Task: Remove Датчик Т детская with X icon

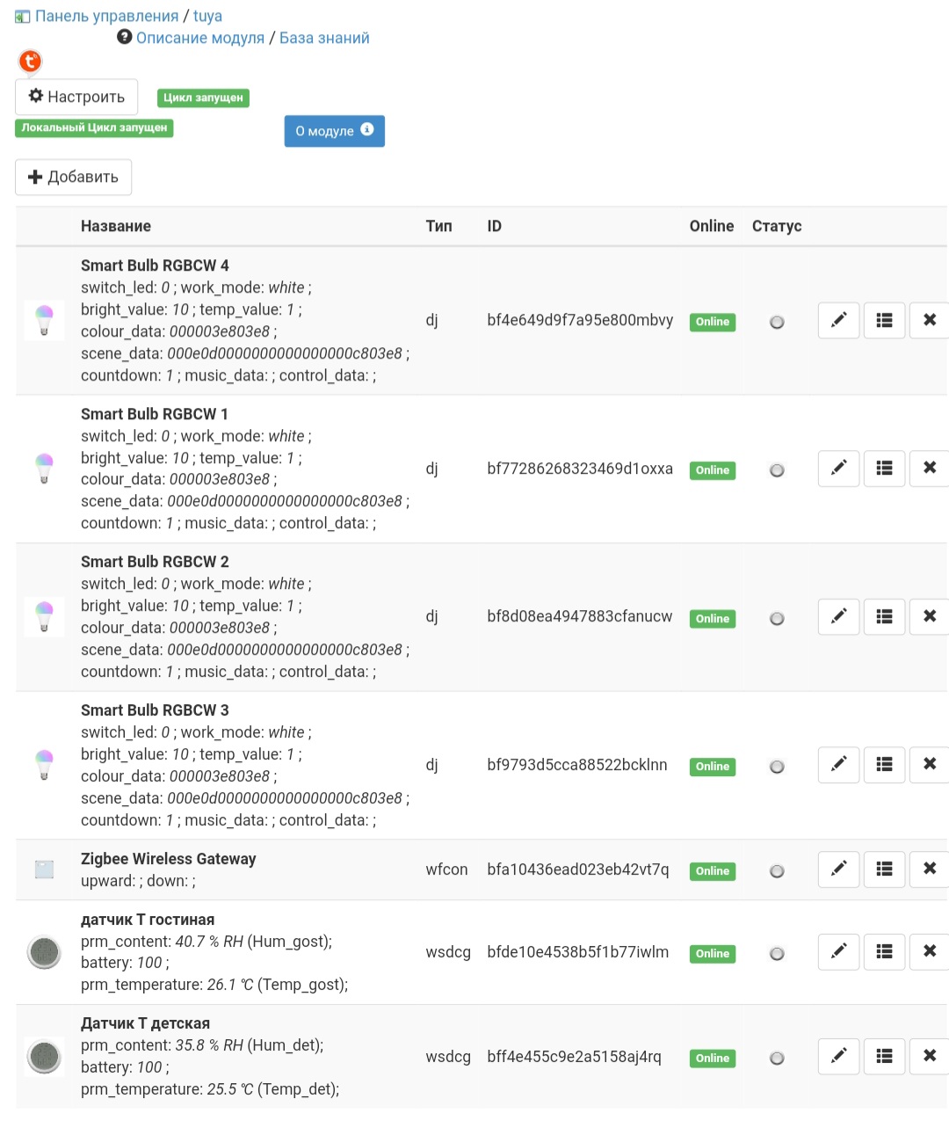Action: [929, 1056]
